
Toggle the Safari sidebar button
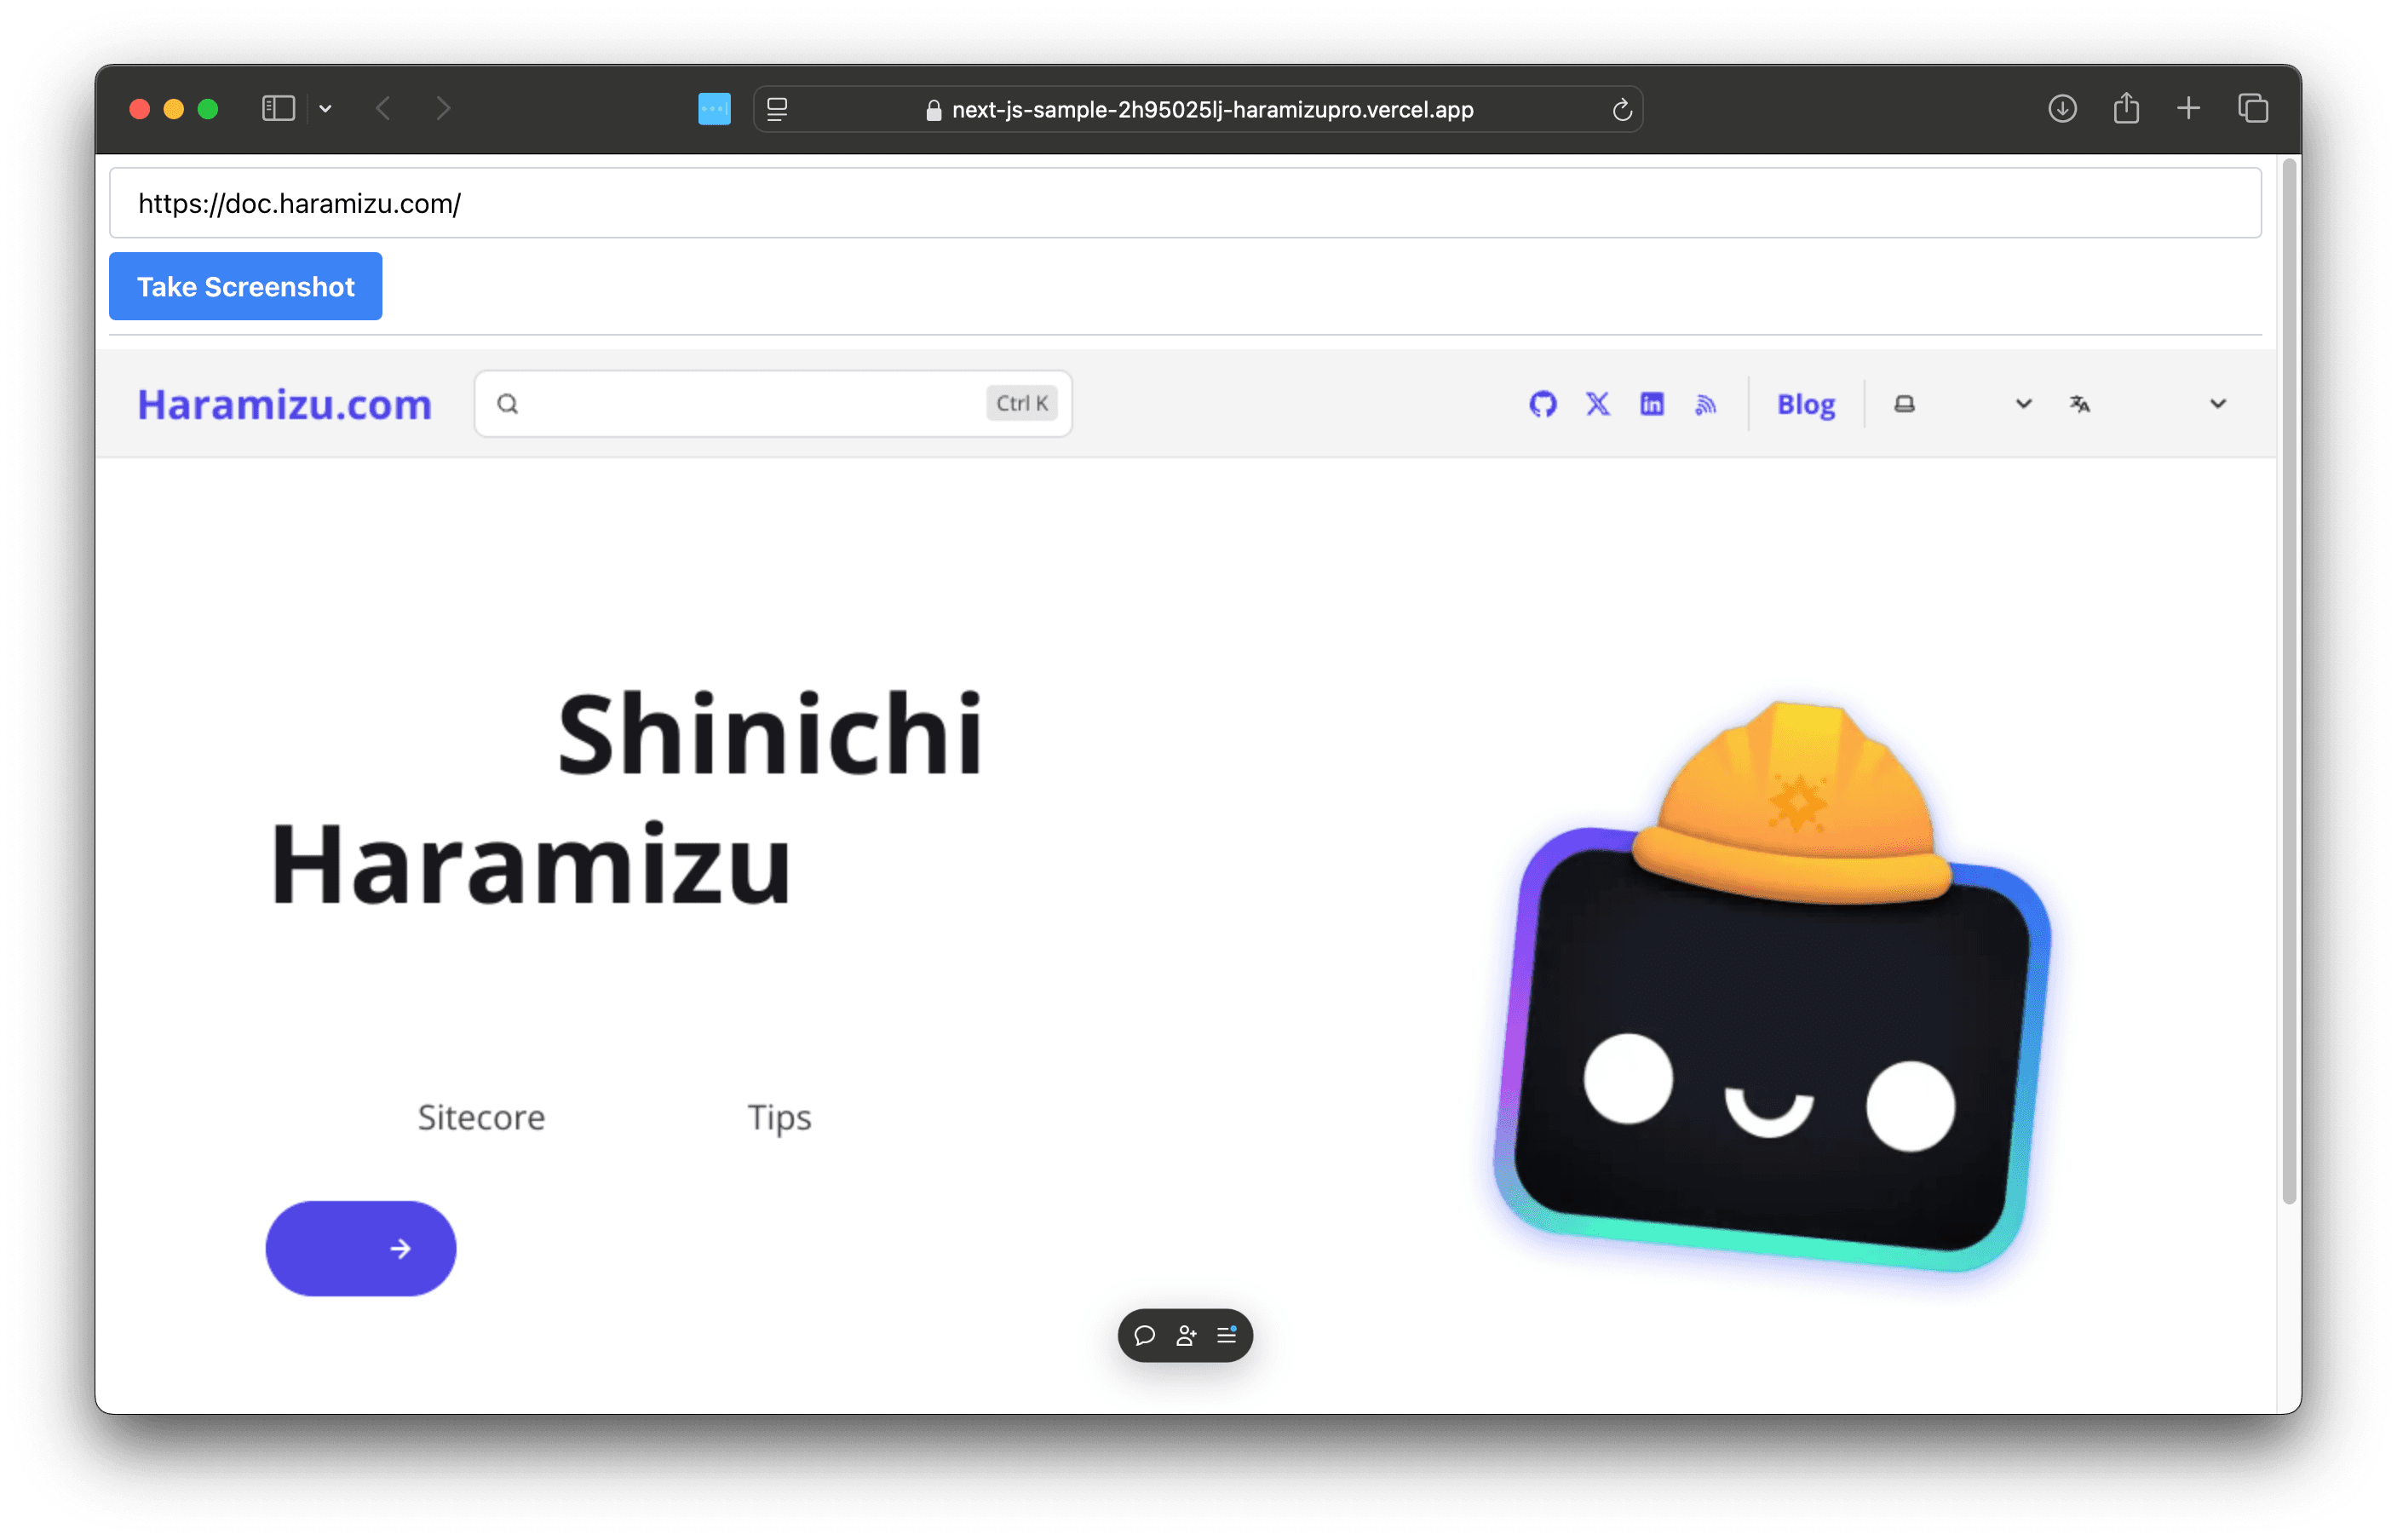[x=278, y=108]
